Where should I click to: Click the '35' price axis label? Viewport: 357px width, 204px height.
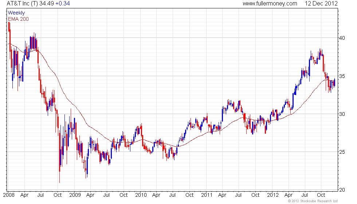(x=342, y=76)
